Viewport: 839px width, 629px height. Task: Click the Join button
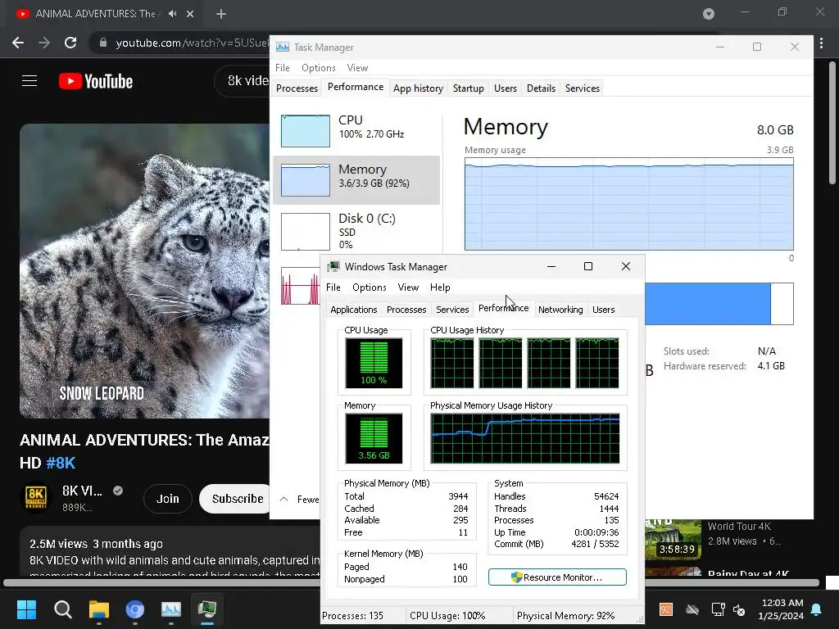point(167,499)
